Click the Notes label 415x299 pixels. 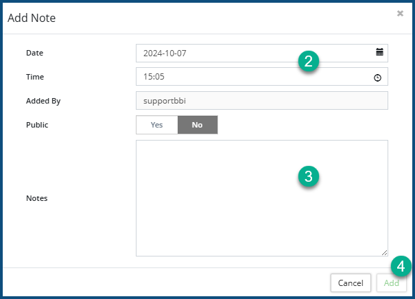(36, 198)
